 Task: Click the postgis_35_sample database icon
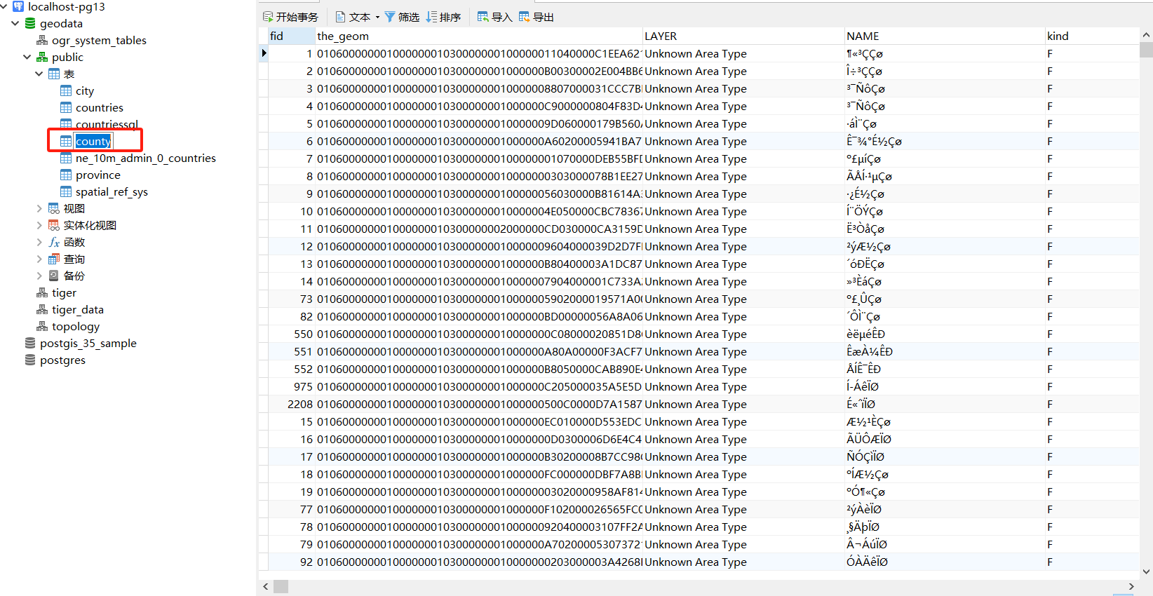(x=30, y=343)
